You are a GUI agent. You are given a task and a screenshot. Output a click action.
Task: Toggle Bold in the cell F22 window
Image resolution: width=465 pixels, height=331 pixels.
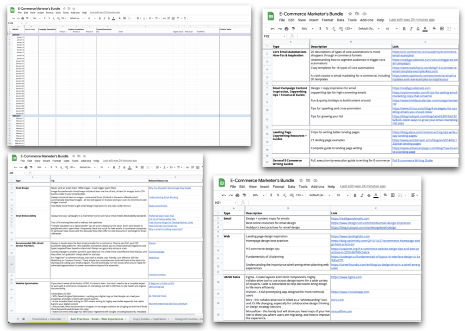(404, 29)
